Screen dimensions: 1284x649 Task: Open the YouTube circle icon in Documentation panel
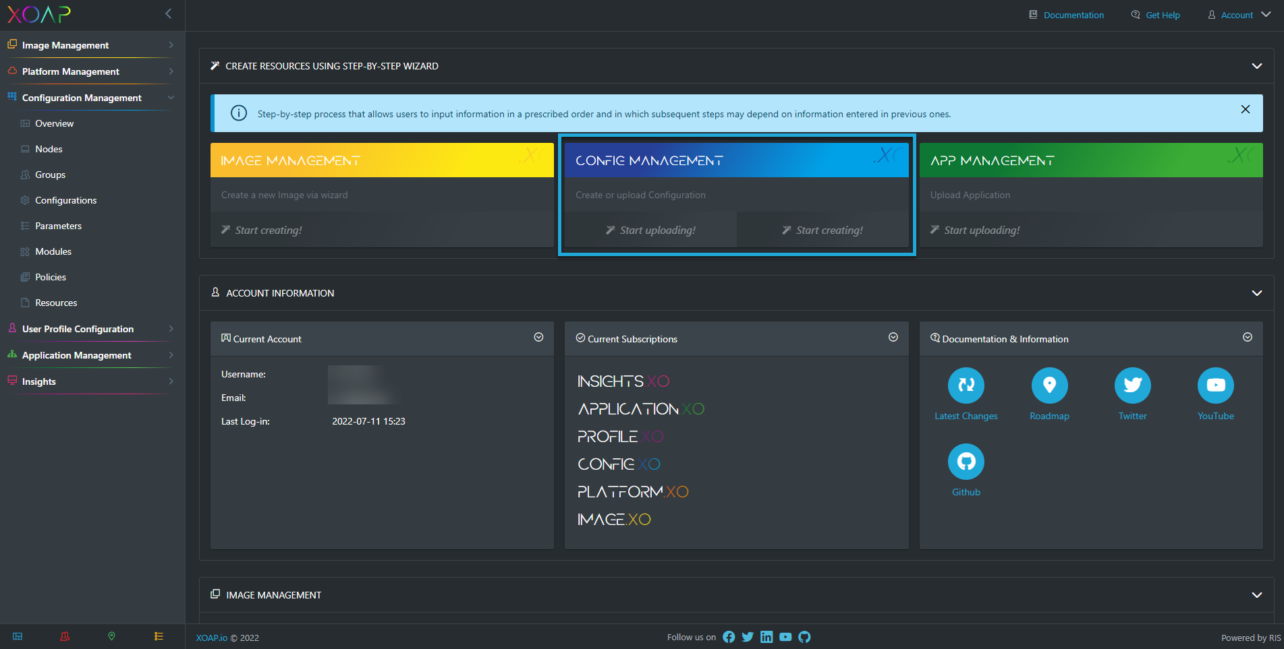point(1216,385)
